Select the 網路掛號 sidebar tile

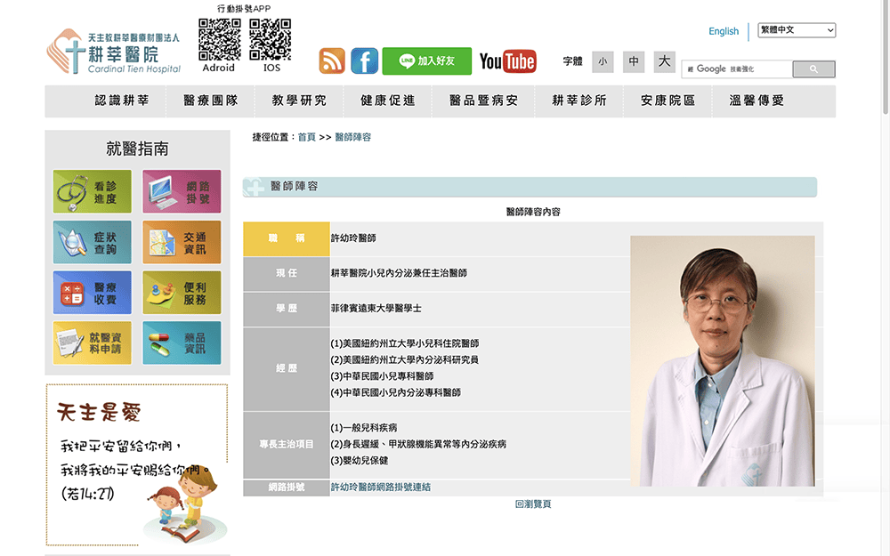[182, 192]
